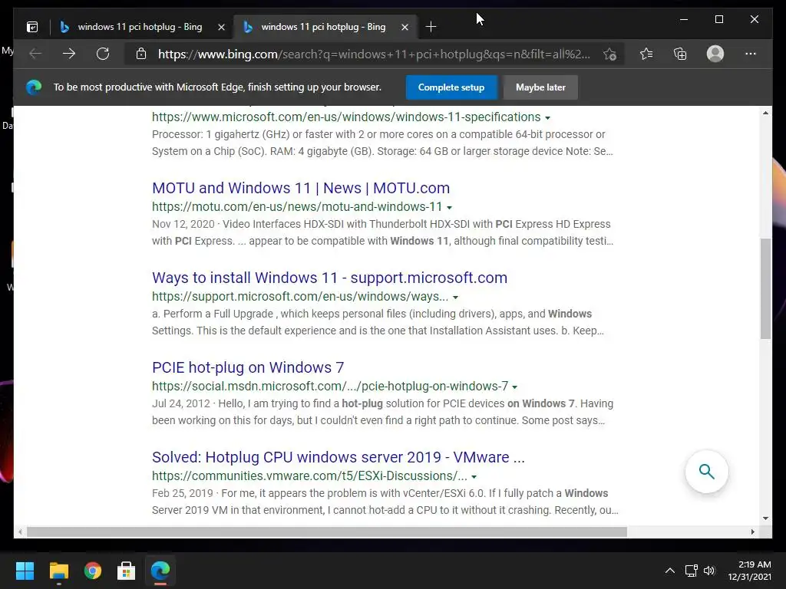Open MOTU and Windows 11 News result
Screen dimensions: 786x589
click(x=301, y=188)
